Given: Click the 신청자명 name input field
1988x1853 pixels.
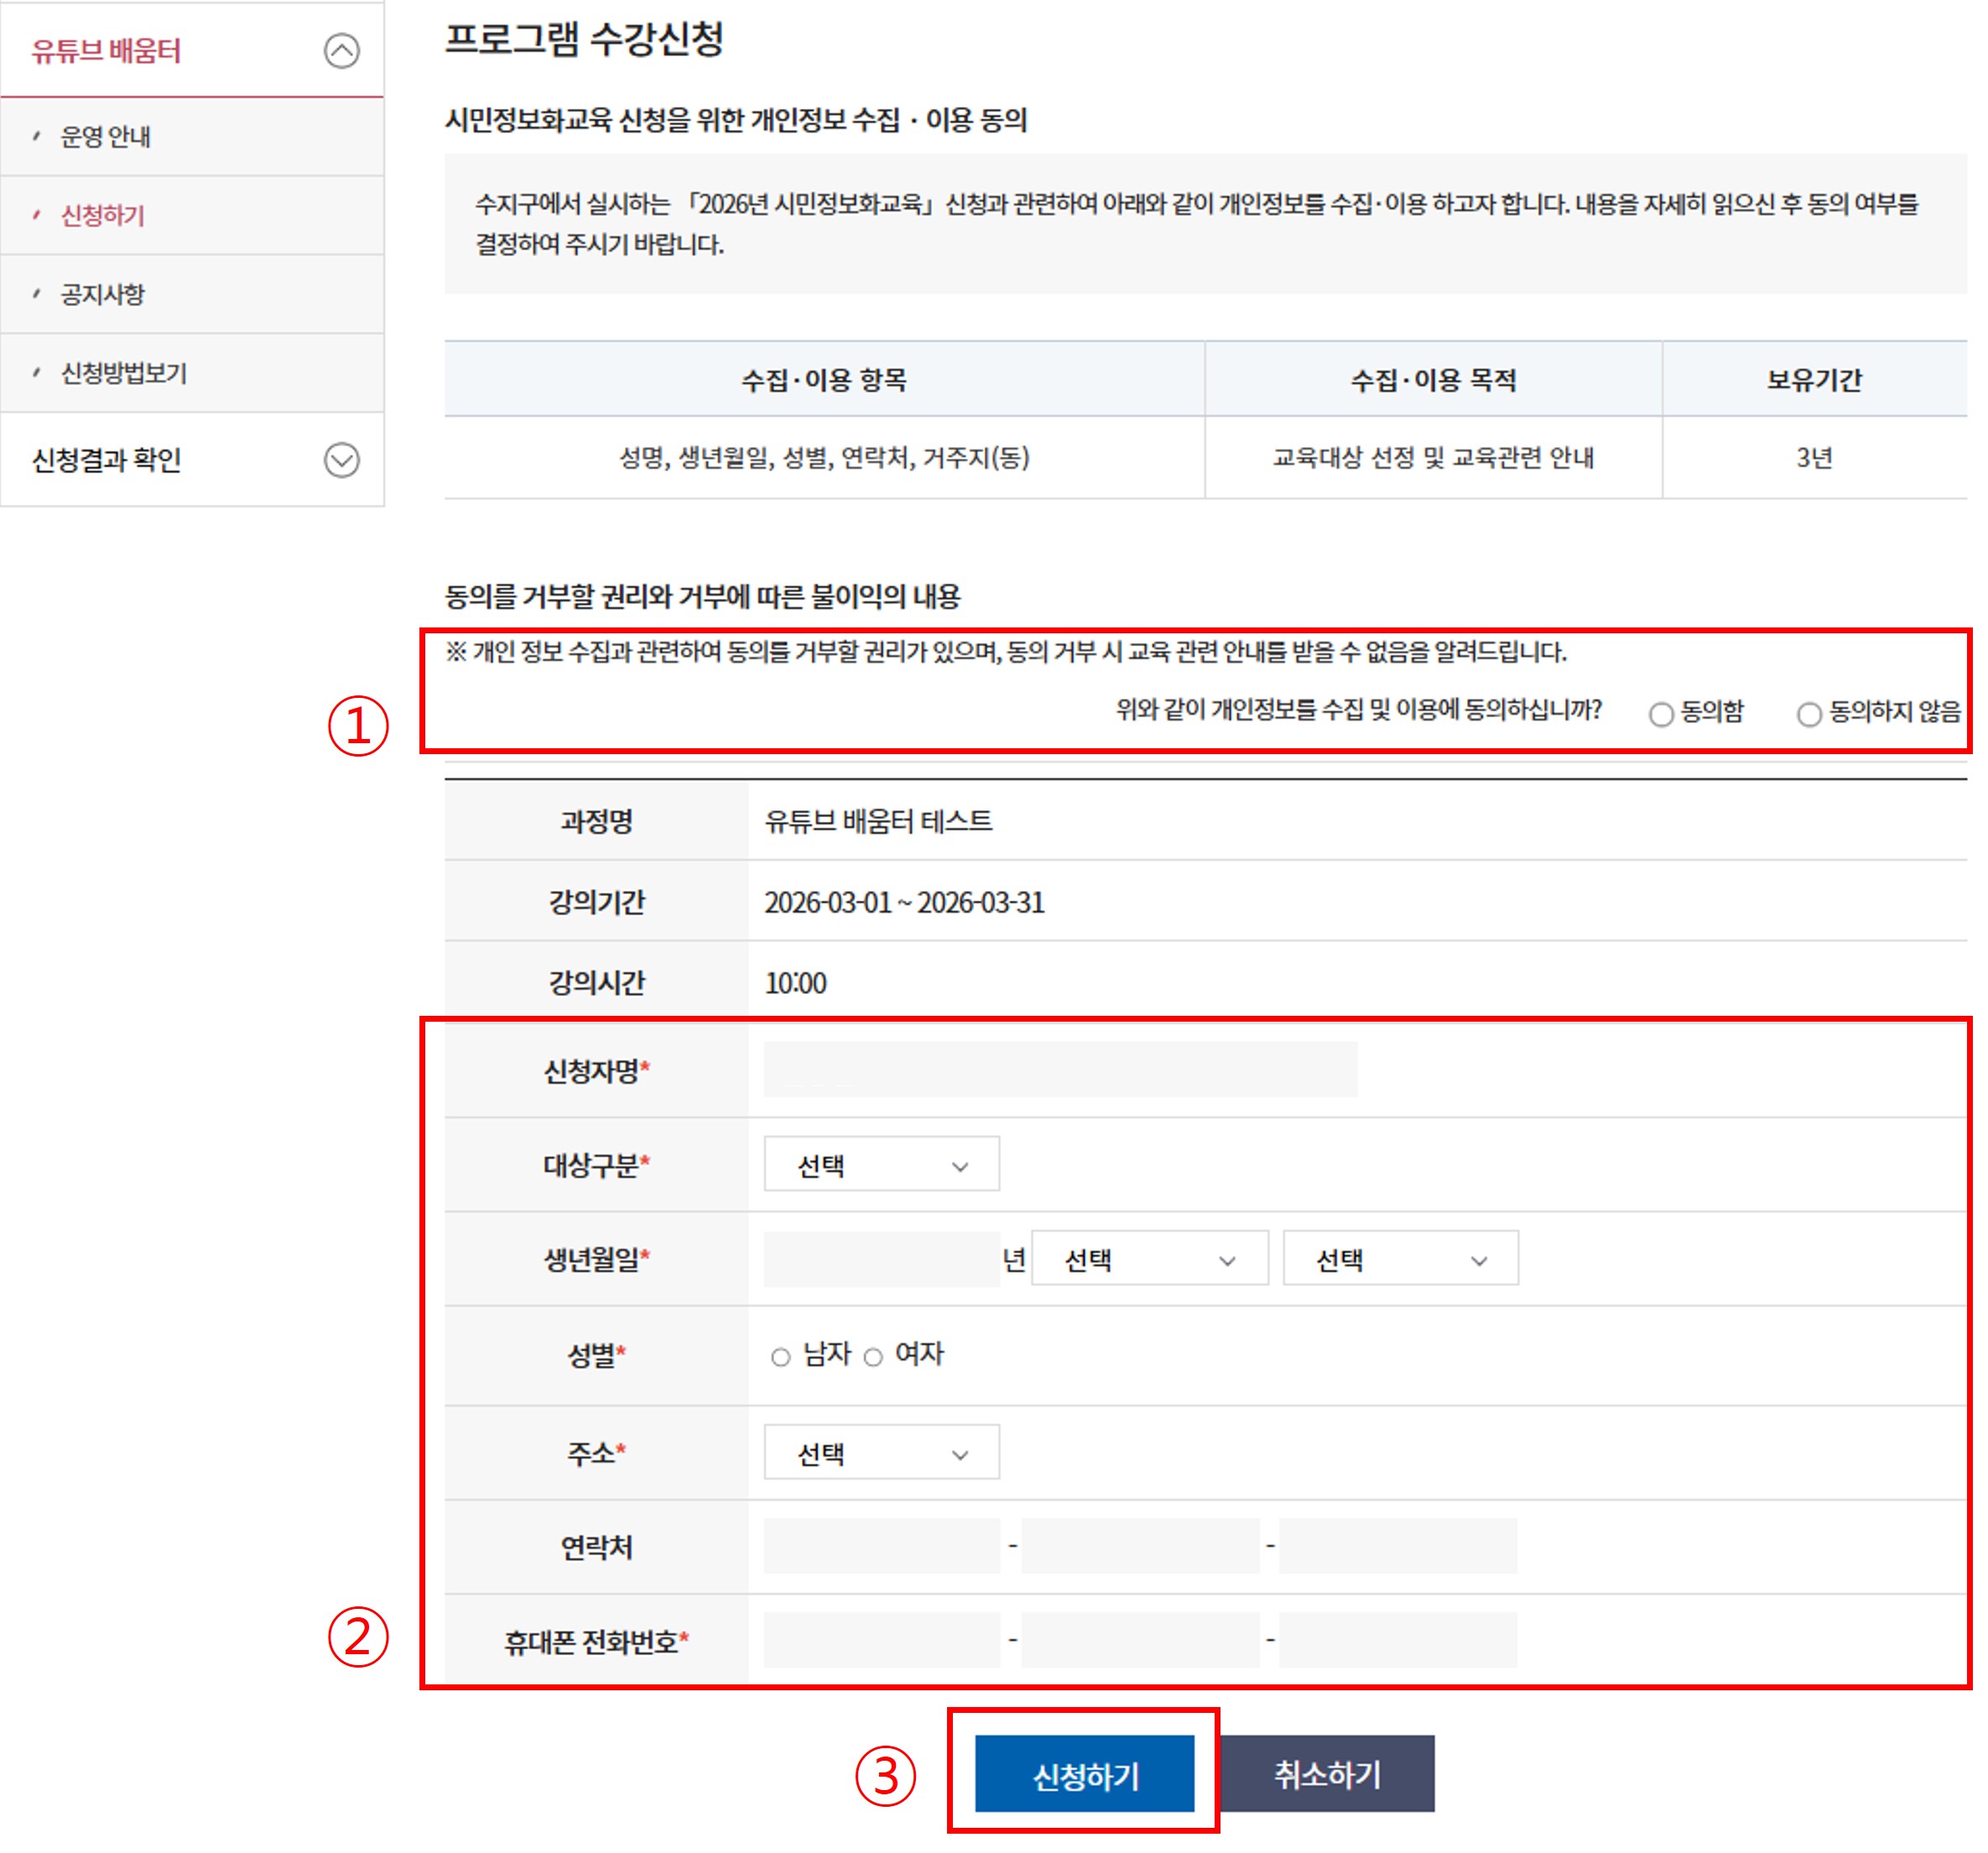Looking at the screenshot, I should 1060,1069.
